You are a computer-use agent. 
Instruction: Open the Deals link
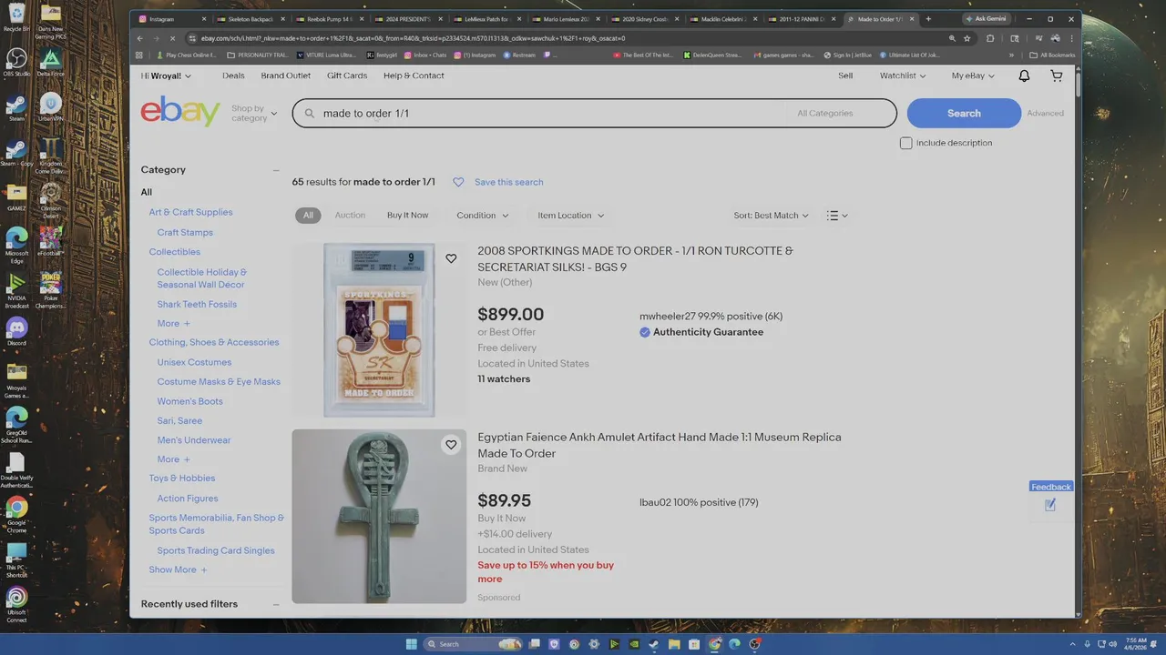(x=233, y=76)
